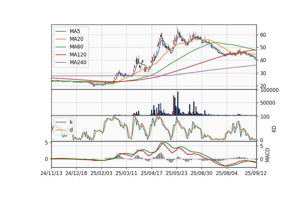Click the KD axis title
285x204 pixels.
(x=274, y=129)
